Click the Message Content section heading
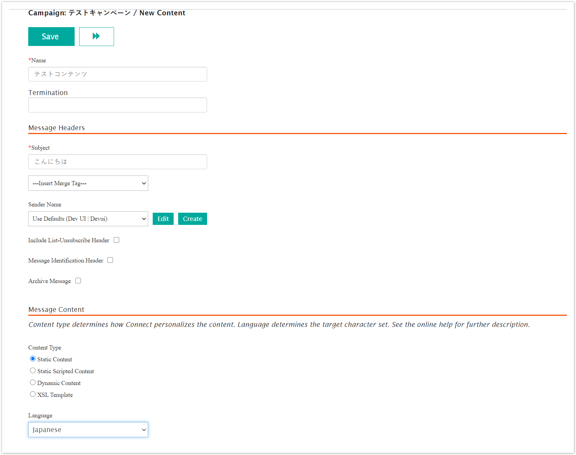This screenshot has width=576, height=455. coord(56,309)
